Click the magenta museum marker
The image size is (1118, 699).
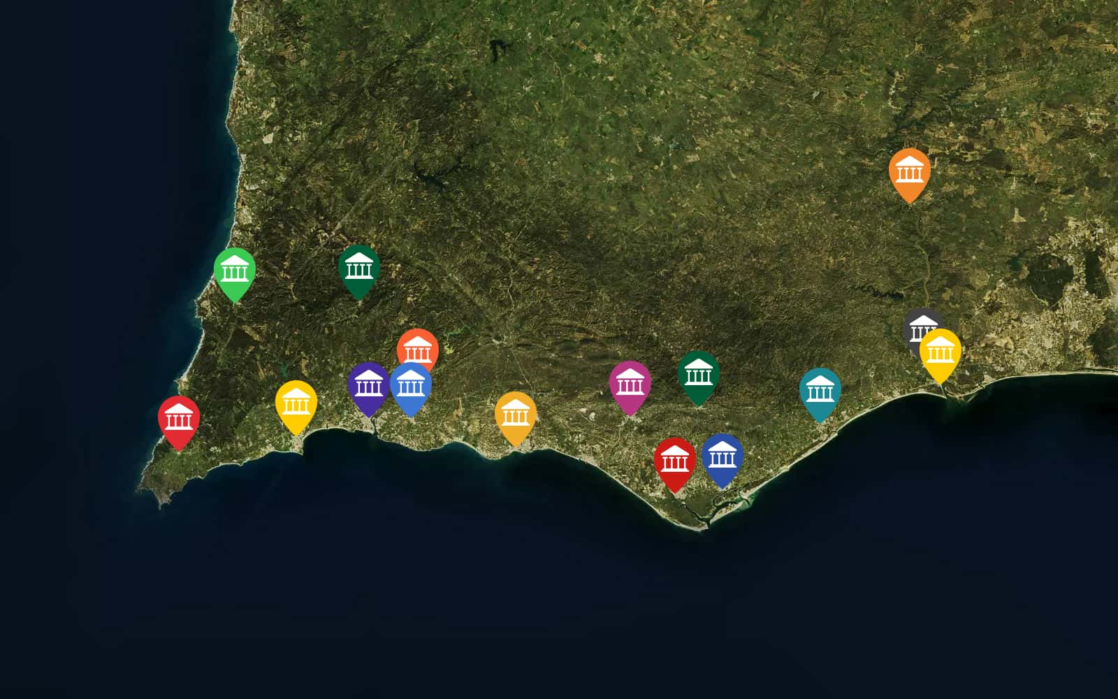pos(630,384)
